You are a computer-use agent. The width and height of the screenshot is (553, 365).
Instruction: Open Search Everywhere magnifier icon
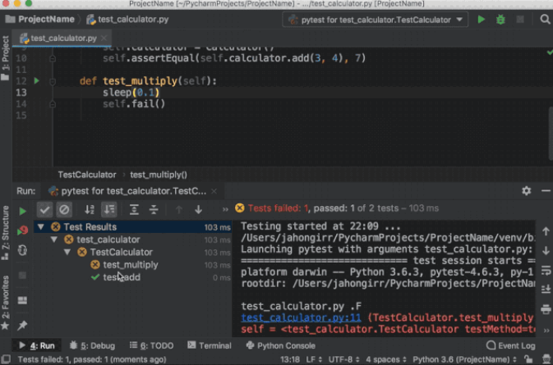click(545, 20)
